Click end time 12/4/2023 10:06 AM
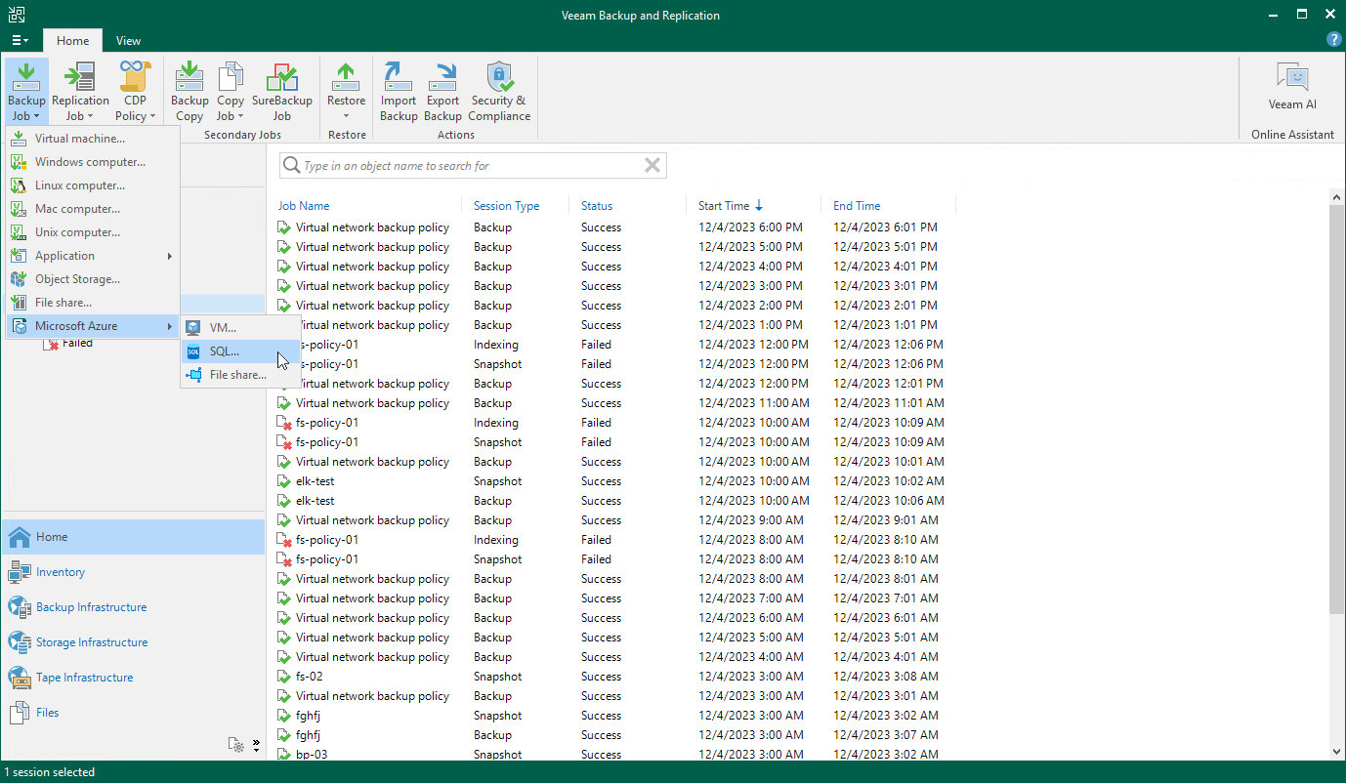 tap(888, 501)
